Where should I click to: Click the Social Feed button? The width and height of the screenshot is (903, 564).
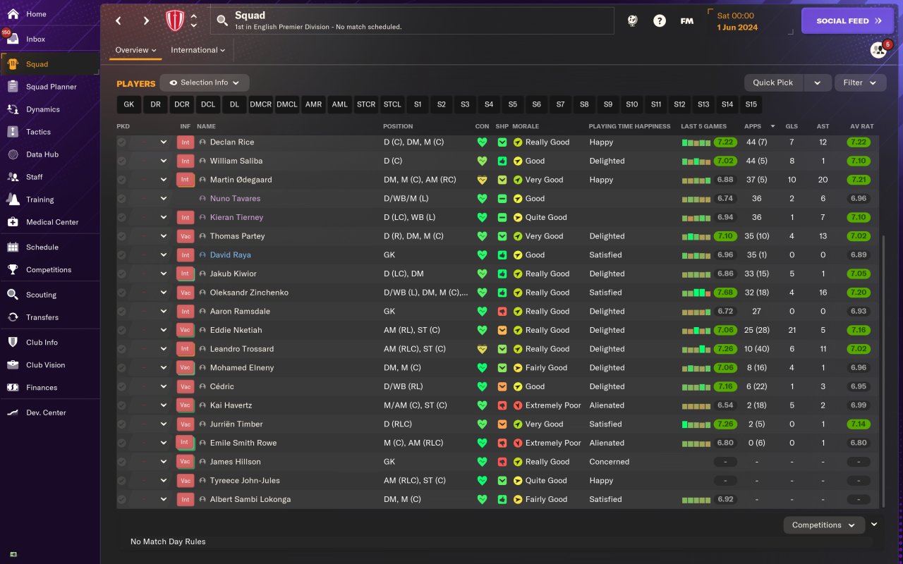(x=848, y=21)
